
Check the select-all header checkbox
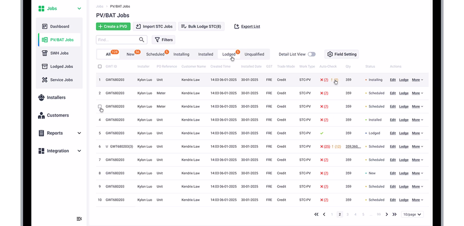tap(100, 66)
